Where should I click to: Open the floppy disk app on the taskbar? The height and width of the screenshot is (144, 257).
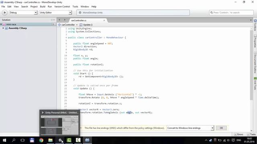coord(32,140)
